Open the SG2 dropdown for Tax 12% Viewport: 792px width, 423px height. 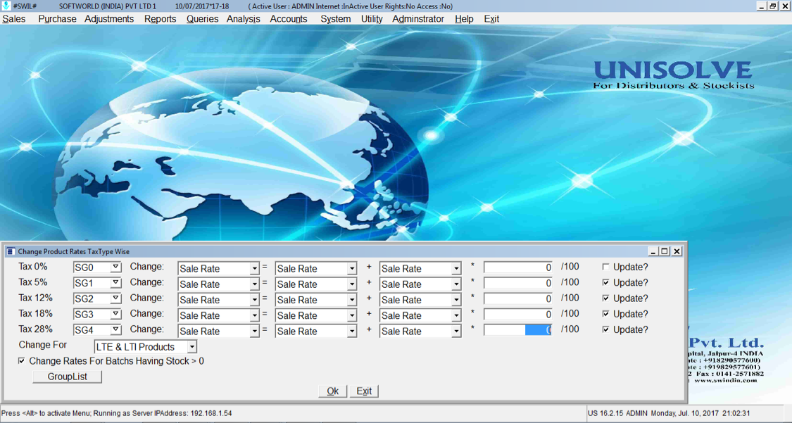[x=115, y=298]
